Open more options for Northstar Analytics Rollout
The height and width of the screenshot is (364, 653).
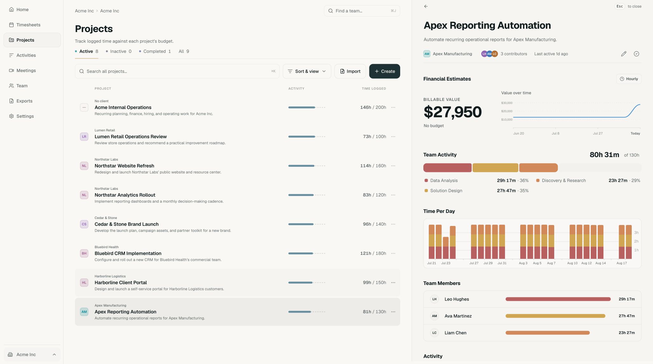click(393, 195)
